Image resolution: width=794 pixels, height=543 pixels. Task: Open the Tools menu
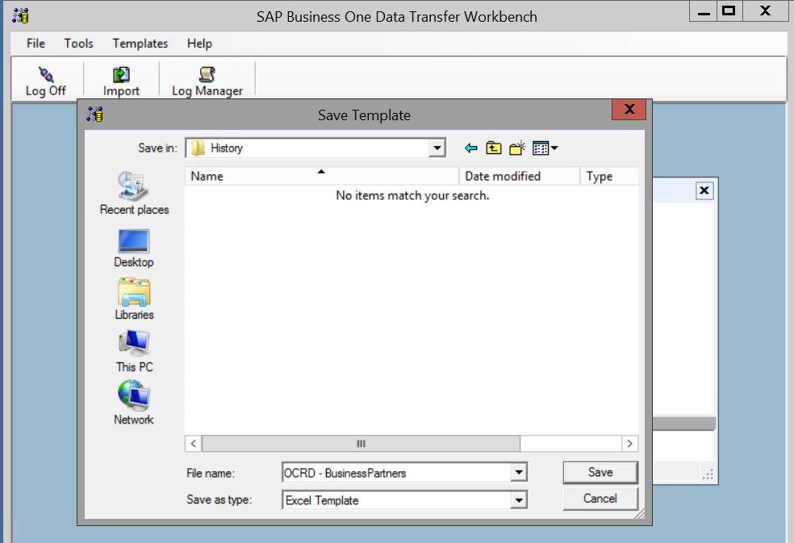[78, 44]
